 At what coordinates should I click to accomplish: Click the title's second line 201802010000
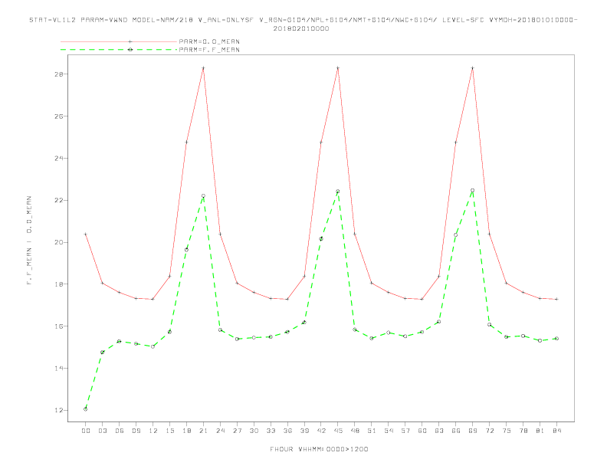pyautogui.click(x=301, y=28)
